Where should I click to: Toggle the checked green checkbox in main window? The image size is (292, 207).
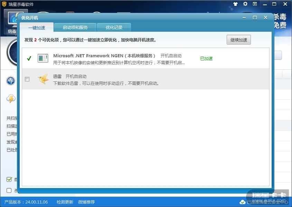click(x=9, y=179)
